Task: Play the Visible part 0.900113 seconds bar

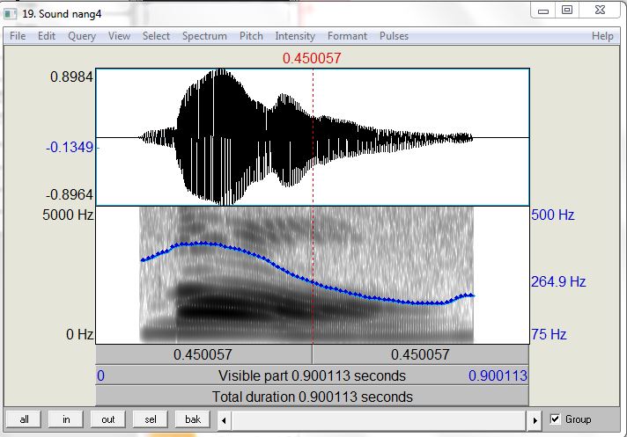Action: 313,375
